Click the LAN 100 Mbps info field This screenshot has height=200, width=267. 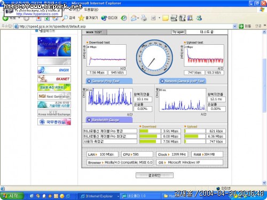(x=103, y=154)
